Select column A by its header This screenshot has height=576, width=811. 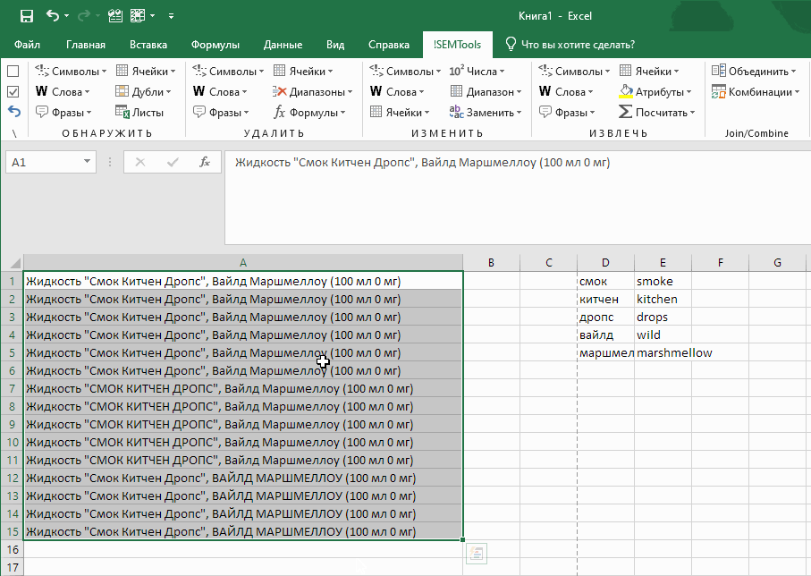(243, 263)
